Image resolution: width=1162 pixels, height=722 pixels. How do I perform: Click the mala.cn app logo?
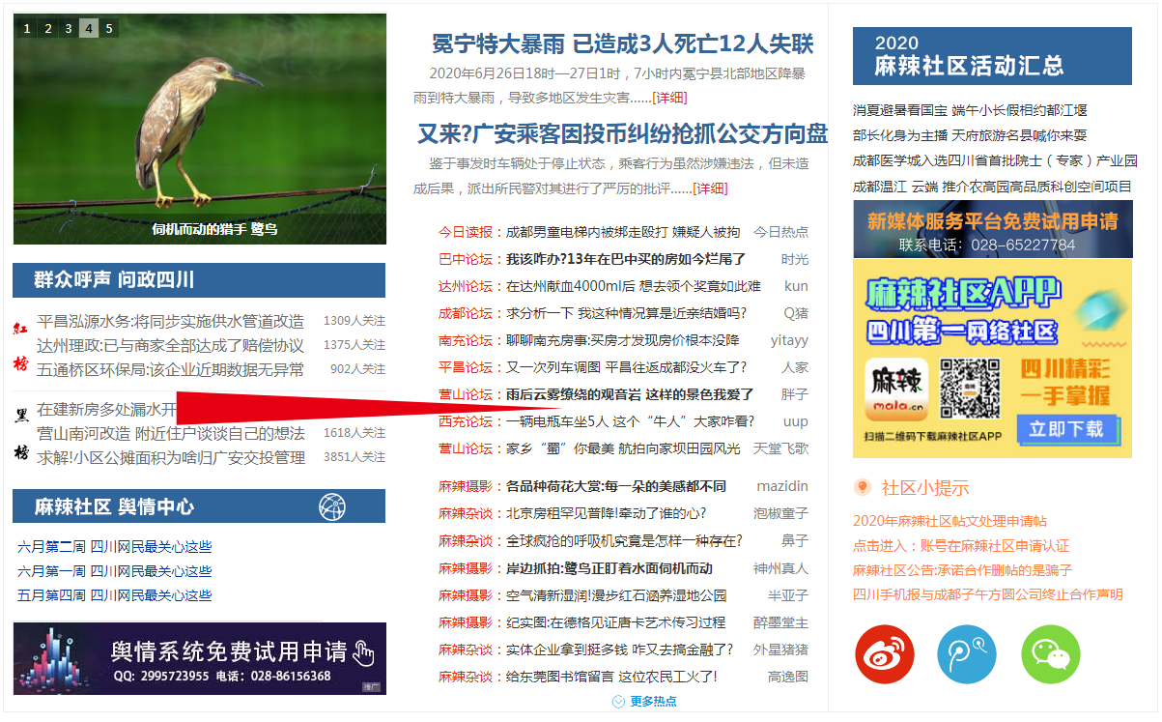[895, 391]
